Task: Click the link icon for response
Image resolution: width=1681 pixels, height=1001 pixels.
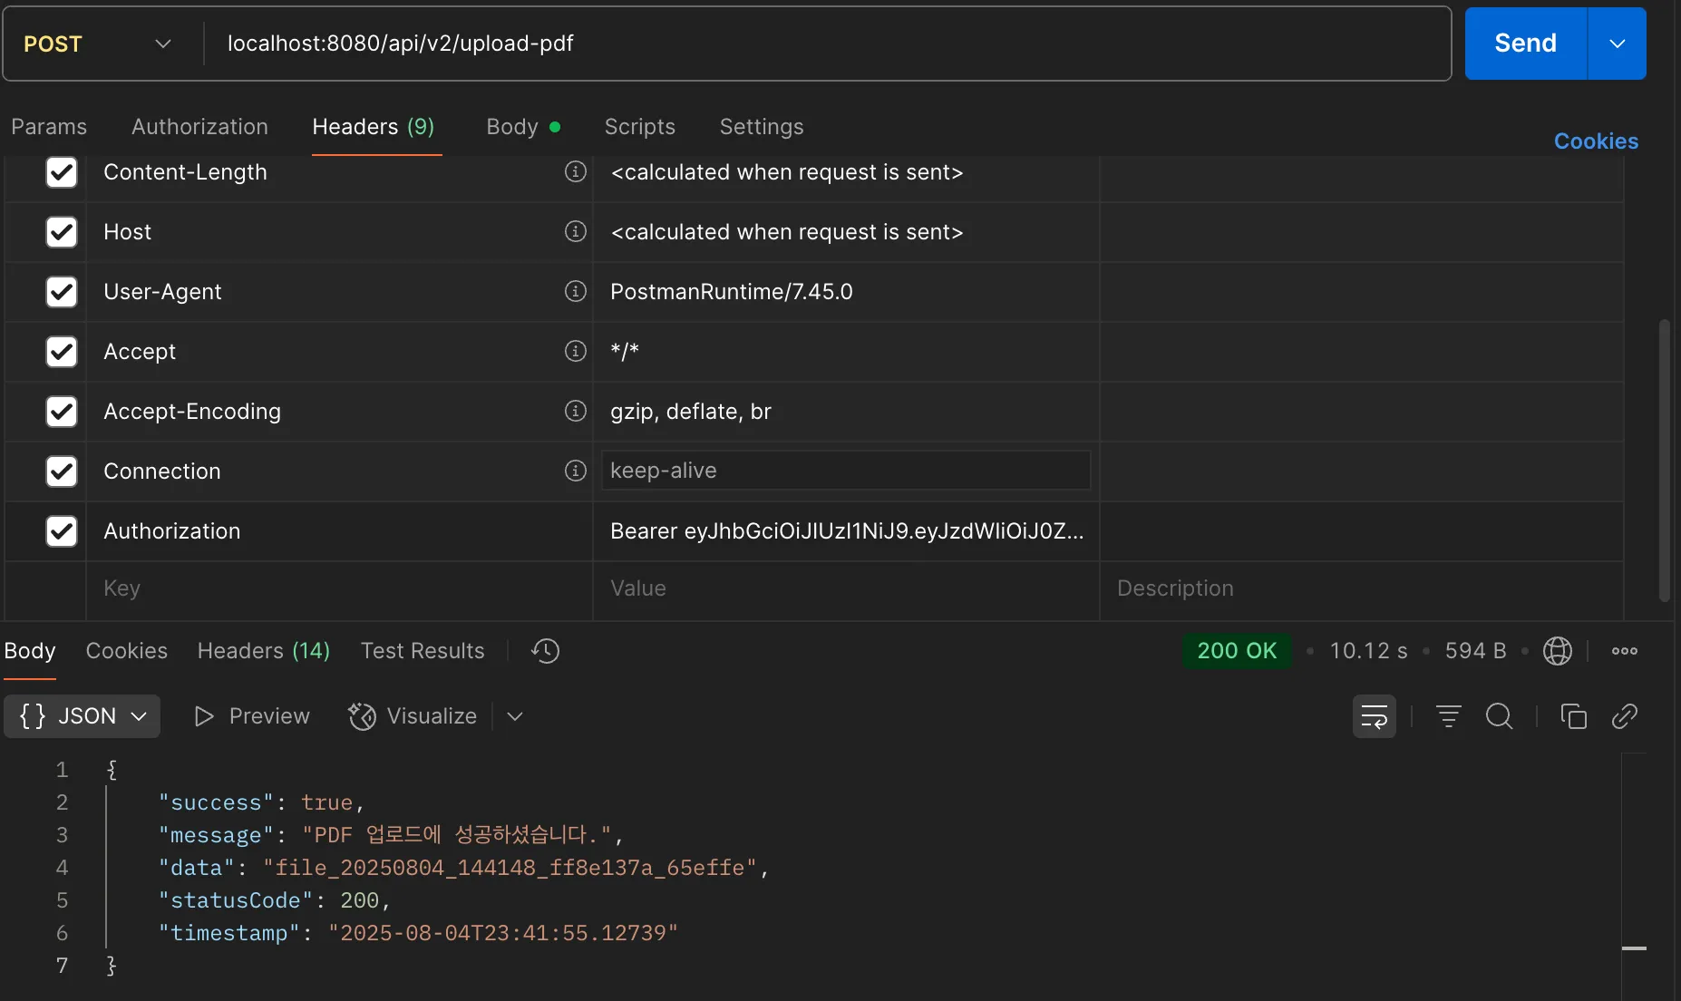Action: pyautogui.click(x=1625, y=716)
